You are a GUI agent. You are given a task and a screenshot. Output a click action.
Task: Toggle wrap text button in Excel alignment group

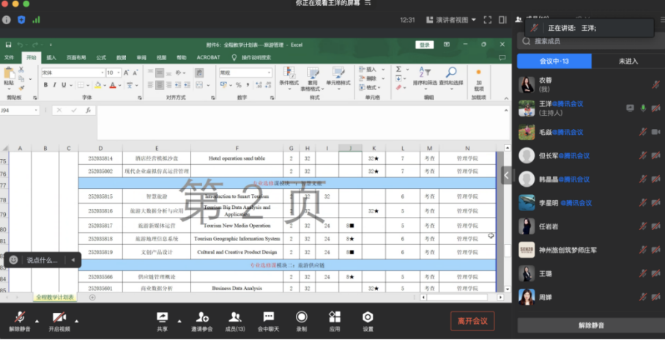(x=199, y=73)
